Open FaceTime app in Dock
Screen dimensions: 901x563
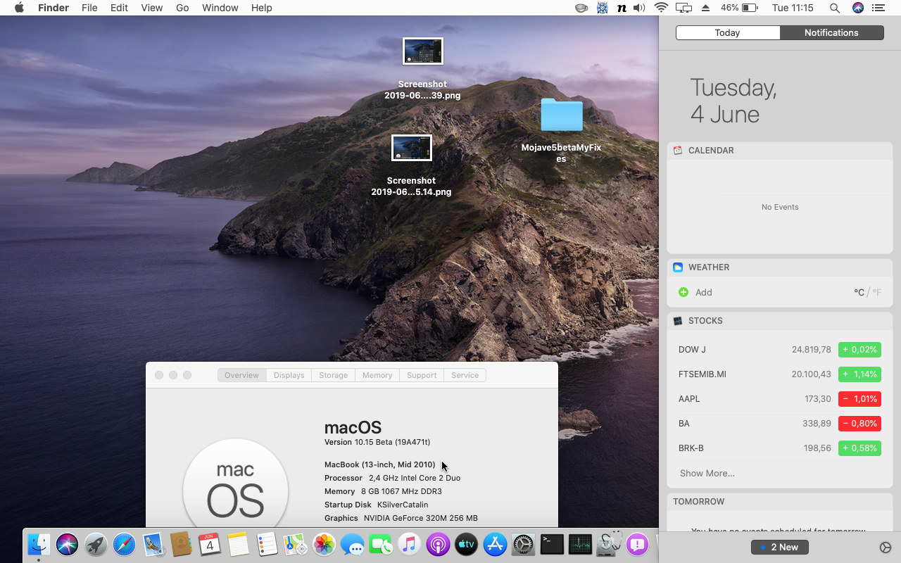click(x=381, y=544)
